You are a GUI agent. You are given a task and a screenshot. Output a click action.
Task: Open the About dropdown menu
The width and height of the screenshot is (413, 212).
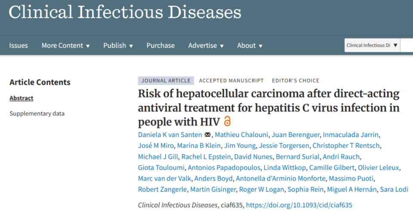[250, 46]
